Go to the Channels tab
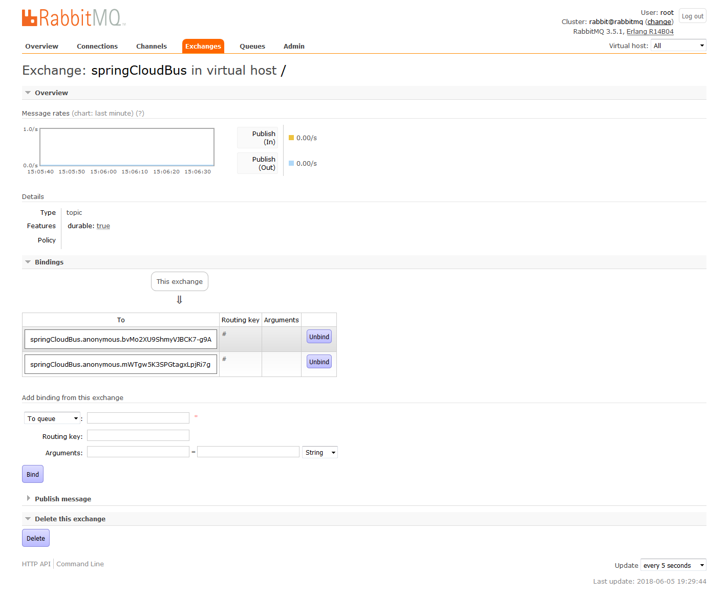 click(x=152, y=46)
